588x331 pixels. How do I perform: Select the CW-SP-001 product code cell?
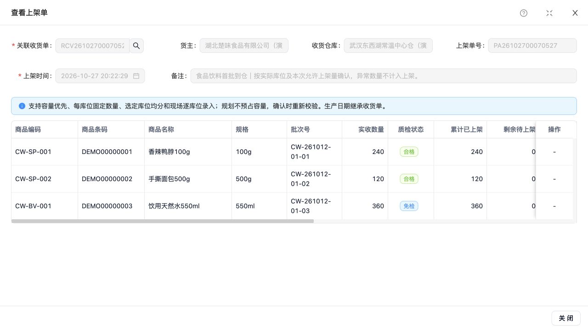[45, 152]
